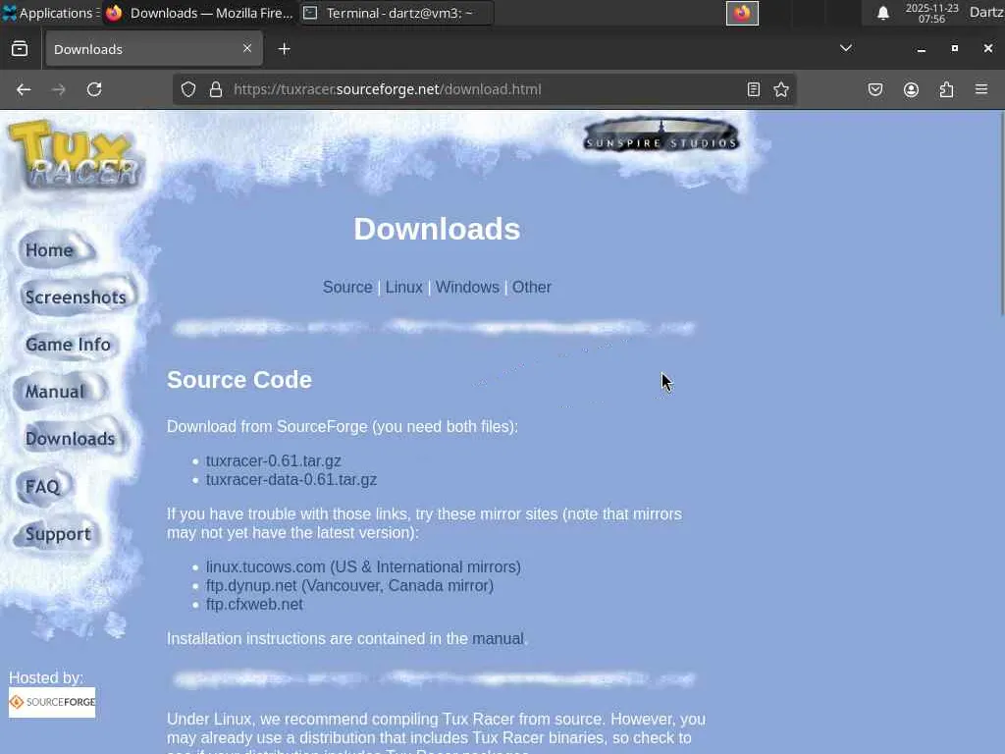Image resolution: width=1005 pixels, height=754 pixels.
Task: Open the tracking protection shield icon
Action: click(x=187, y=89)
